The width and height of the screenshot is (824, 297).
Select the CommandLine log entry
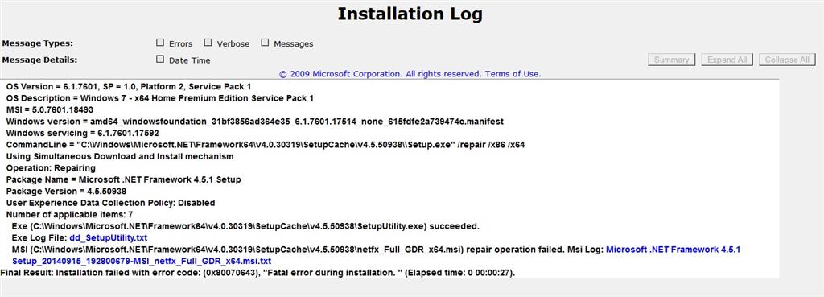click(266, 145)
